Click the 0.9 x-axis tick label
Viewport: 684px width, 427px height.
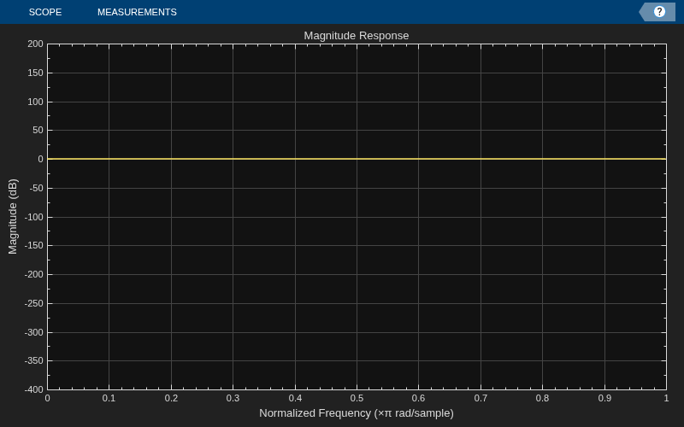coord(604,398)
